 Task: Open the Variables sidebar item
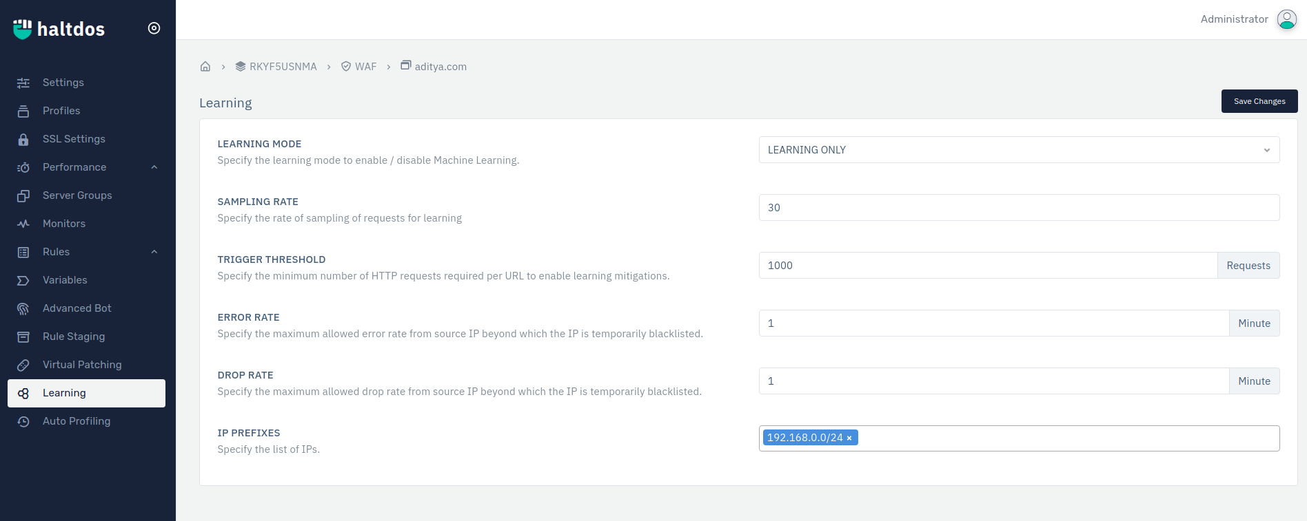pyautogui.click(x=65, y=280)
